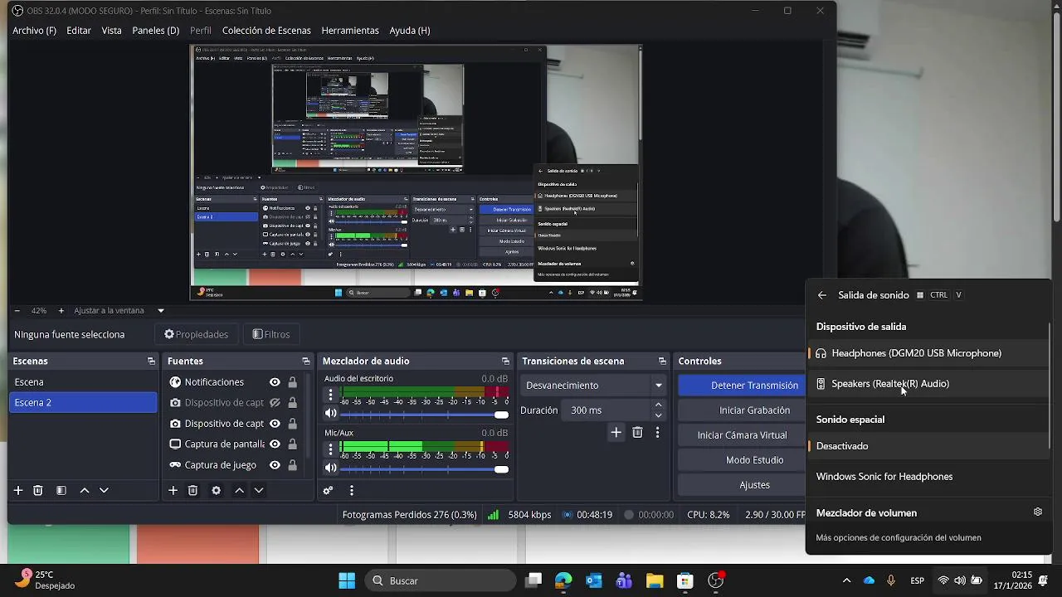Click the taskbar Buscar search box
This screenshot has width=1062, height=597.
point(440,580)
